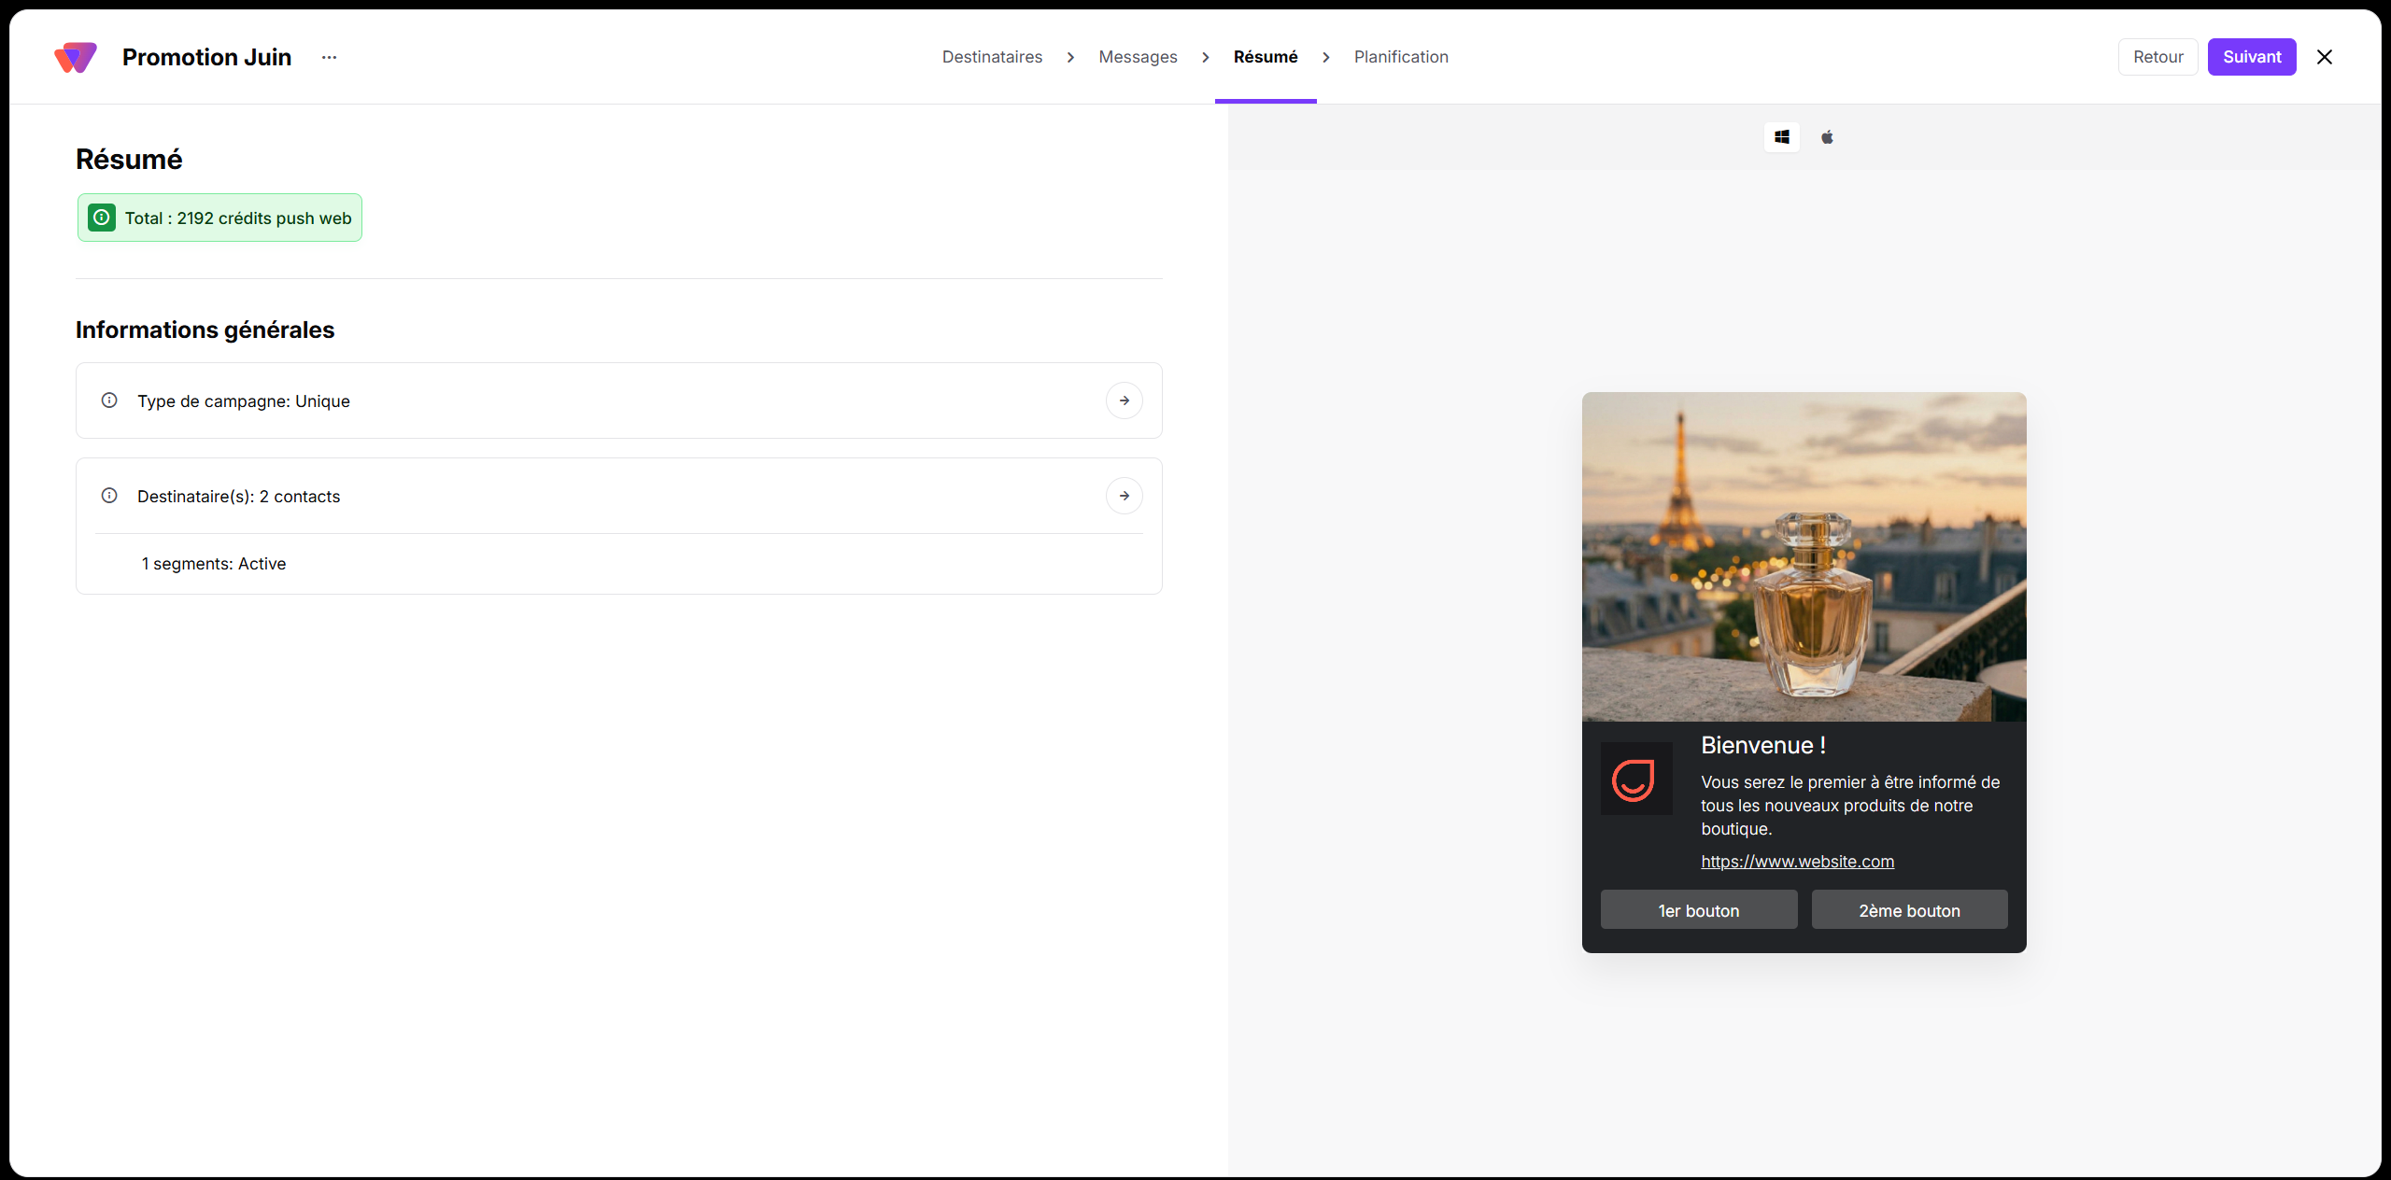Open Type de campagne arrow button
Image resolution: width=2391 pixels, height=1180 pixels.
1125,400
